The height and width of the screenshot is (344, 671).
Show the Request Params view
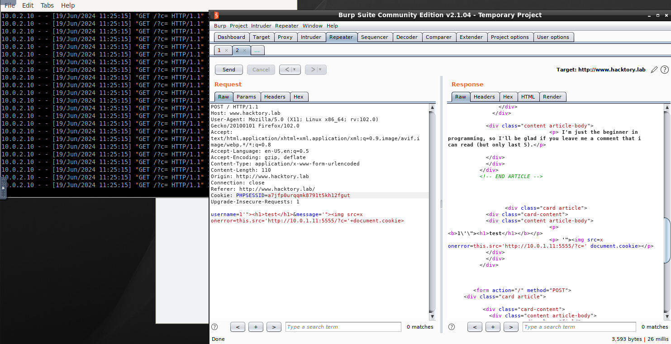[x=246, y=97]
